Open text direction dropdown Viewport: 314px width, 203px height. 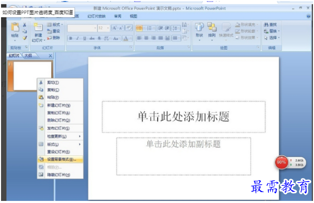coord(185,24)
